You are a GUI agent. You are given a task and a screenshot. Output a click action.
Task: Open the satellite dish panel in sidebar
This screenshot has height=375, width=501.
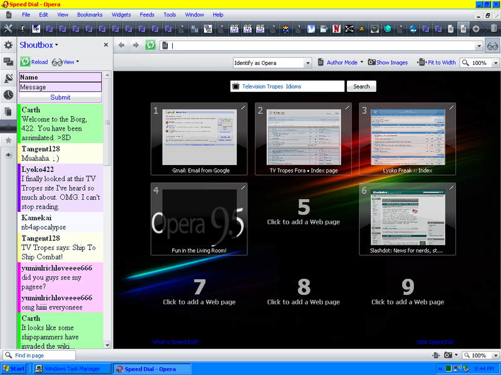[8, 78]
